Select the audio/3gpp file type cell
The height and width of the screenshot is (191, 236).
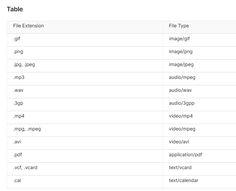coord(181,103)
